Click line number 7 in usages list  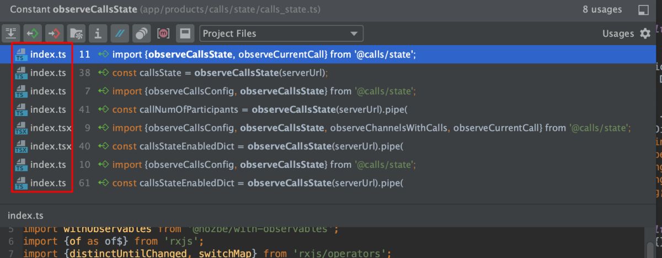click(88, 91)
